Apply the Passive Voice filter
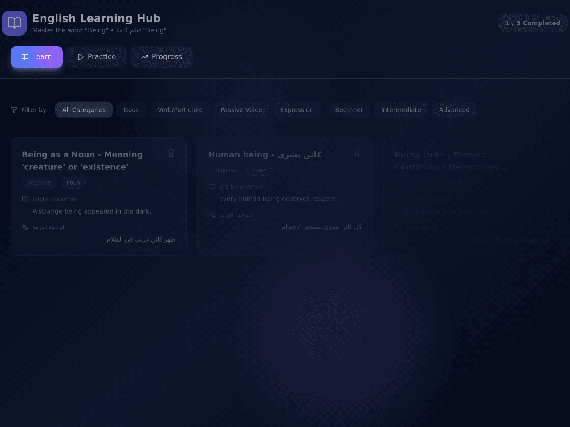570x427 pixels. pos(241,110)
